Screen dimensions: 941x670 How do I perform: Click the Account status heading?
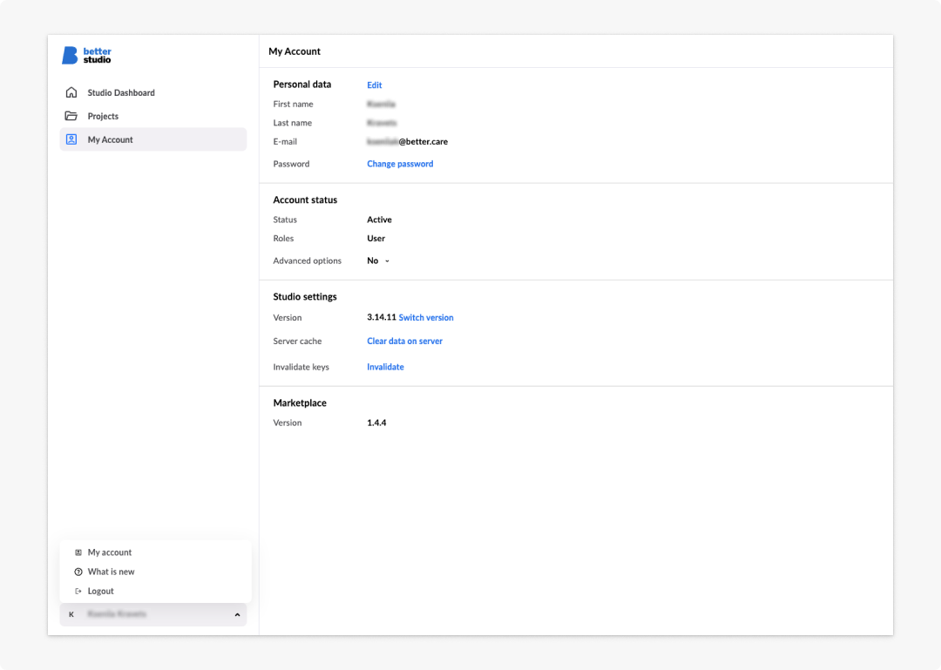pos(305,200)
